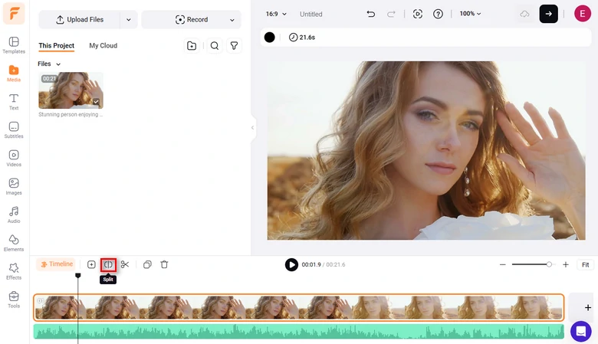This screenshot has width=598, height=344.
Task: Collapse the media panel with side chevron
Action: tap(252, 128)
